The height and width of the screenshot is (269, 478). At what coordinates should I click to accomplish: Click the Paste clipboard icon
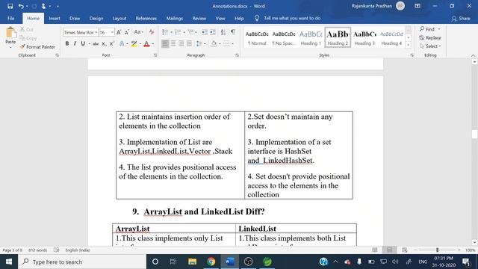(x=10, y=32)
